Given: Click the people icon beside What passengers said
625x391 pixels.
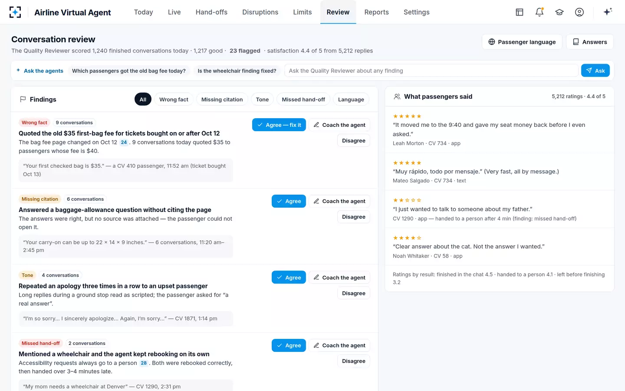Looking at the screenshot, I should point(397,96).
